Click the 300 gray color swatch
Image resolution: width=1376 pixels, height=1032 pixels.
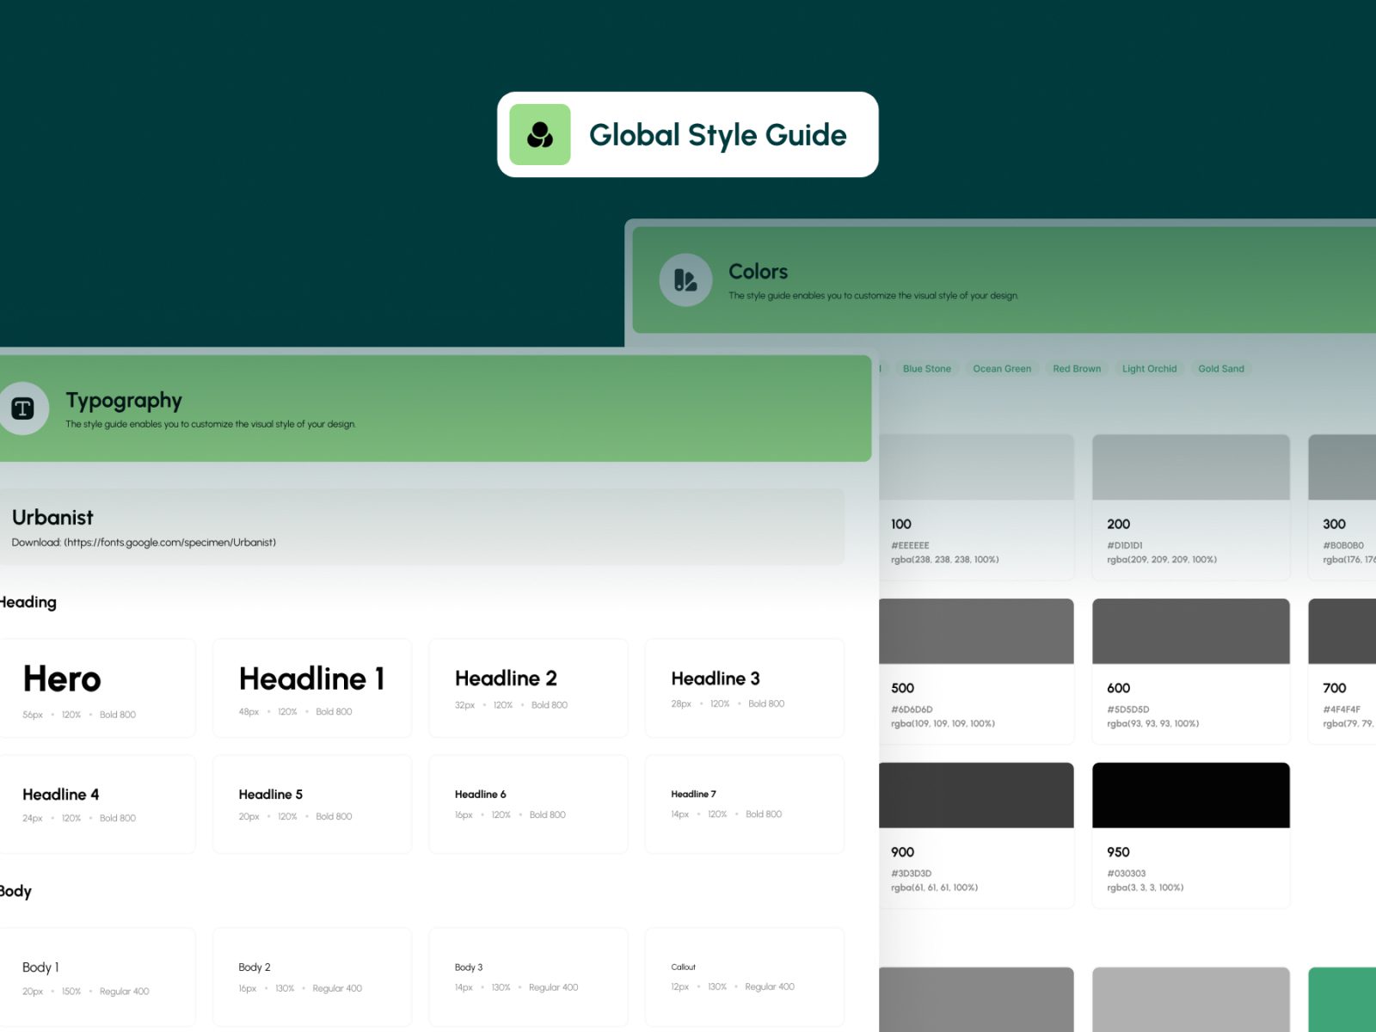click(x=1342, y=467)
